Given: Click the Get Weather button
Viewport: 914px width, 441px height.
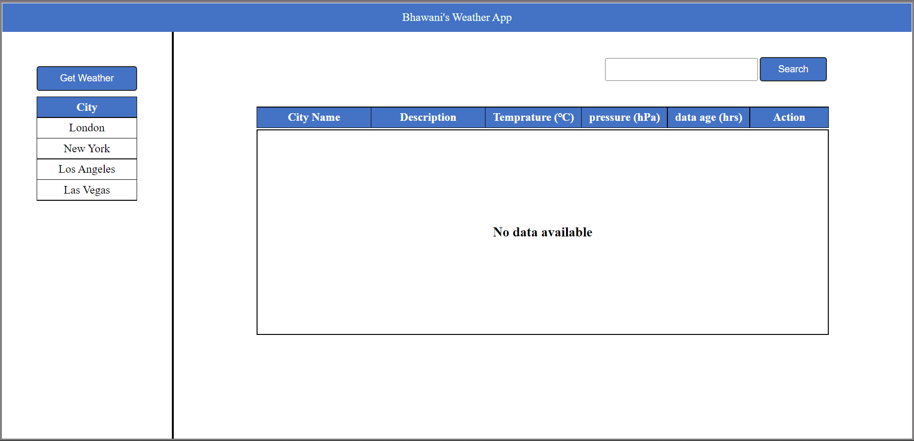Looking at the screenshot, I should click(x=87, y=78).
